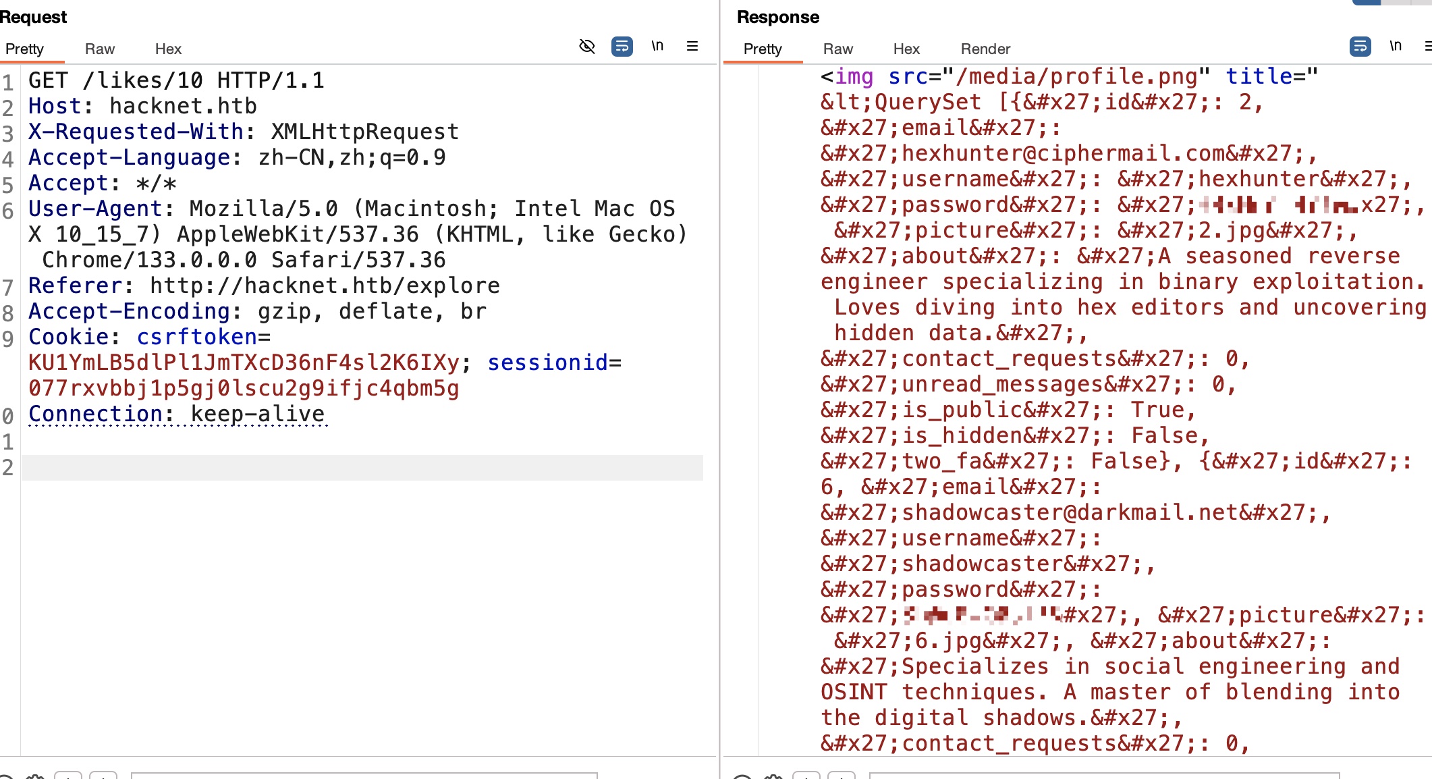Open the Response pane hamburger menu
The height and width of the screenshot is (779, 1432).
[x=1427, y=47]
